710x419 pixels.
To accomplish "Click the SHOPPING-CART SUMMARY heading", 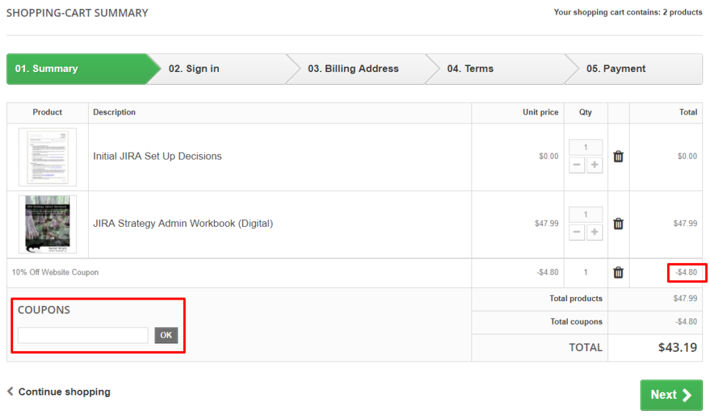I will click(77, 12).
